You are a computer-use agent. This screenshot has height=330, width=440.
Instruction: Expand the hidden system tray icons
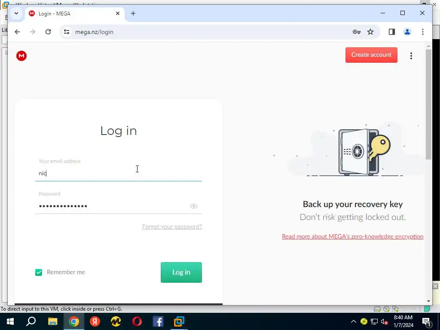[353, 321]
